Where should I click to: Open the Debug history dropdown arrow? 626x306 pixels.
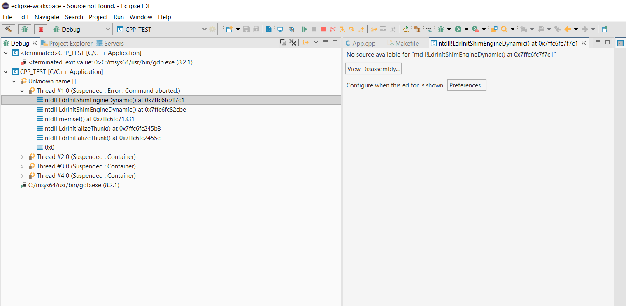(449, 29)
